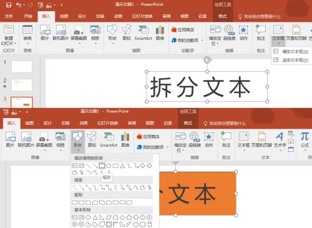Click the disabled Redo button in upper toolbar

31,5
